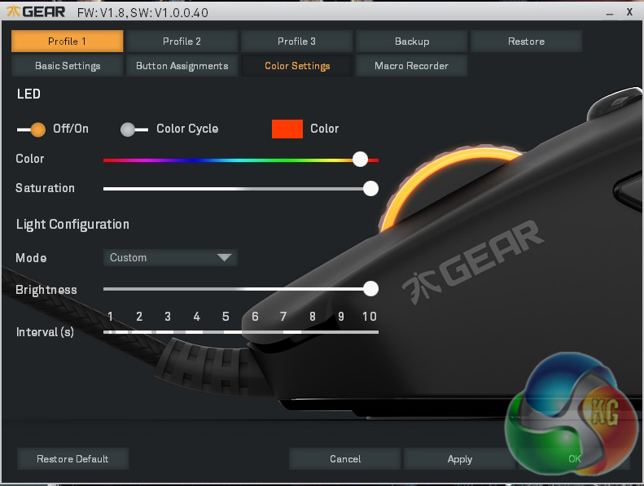Click the Cancel button

(345, 459)
